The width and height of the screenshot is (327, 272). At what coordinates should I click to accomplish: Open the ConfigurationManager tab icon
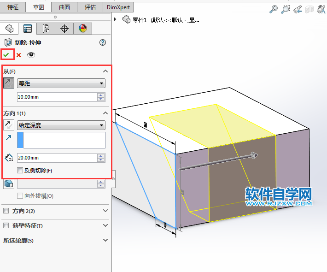[x=46, y=29]
